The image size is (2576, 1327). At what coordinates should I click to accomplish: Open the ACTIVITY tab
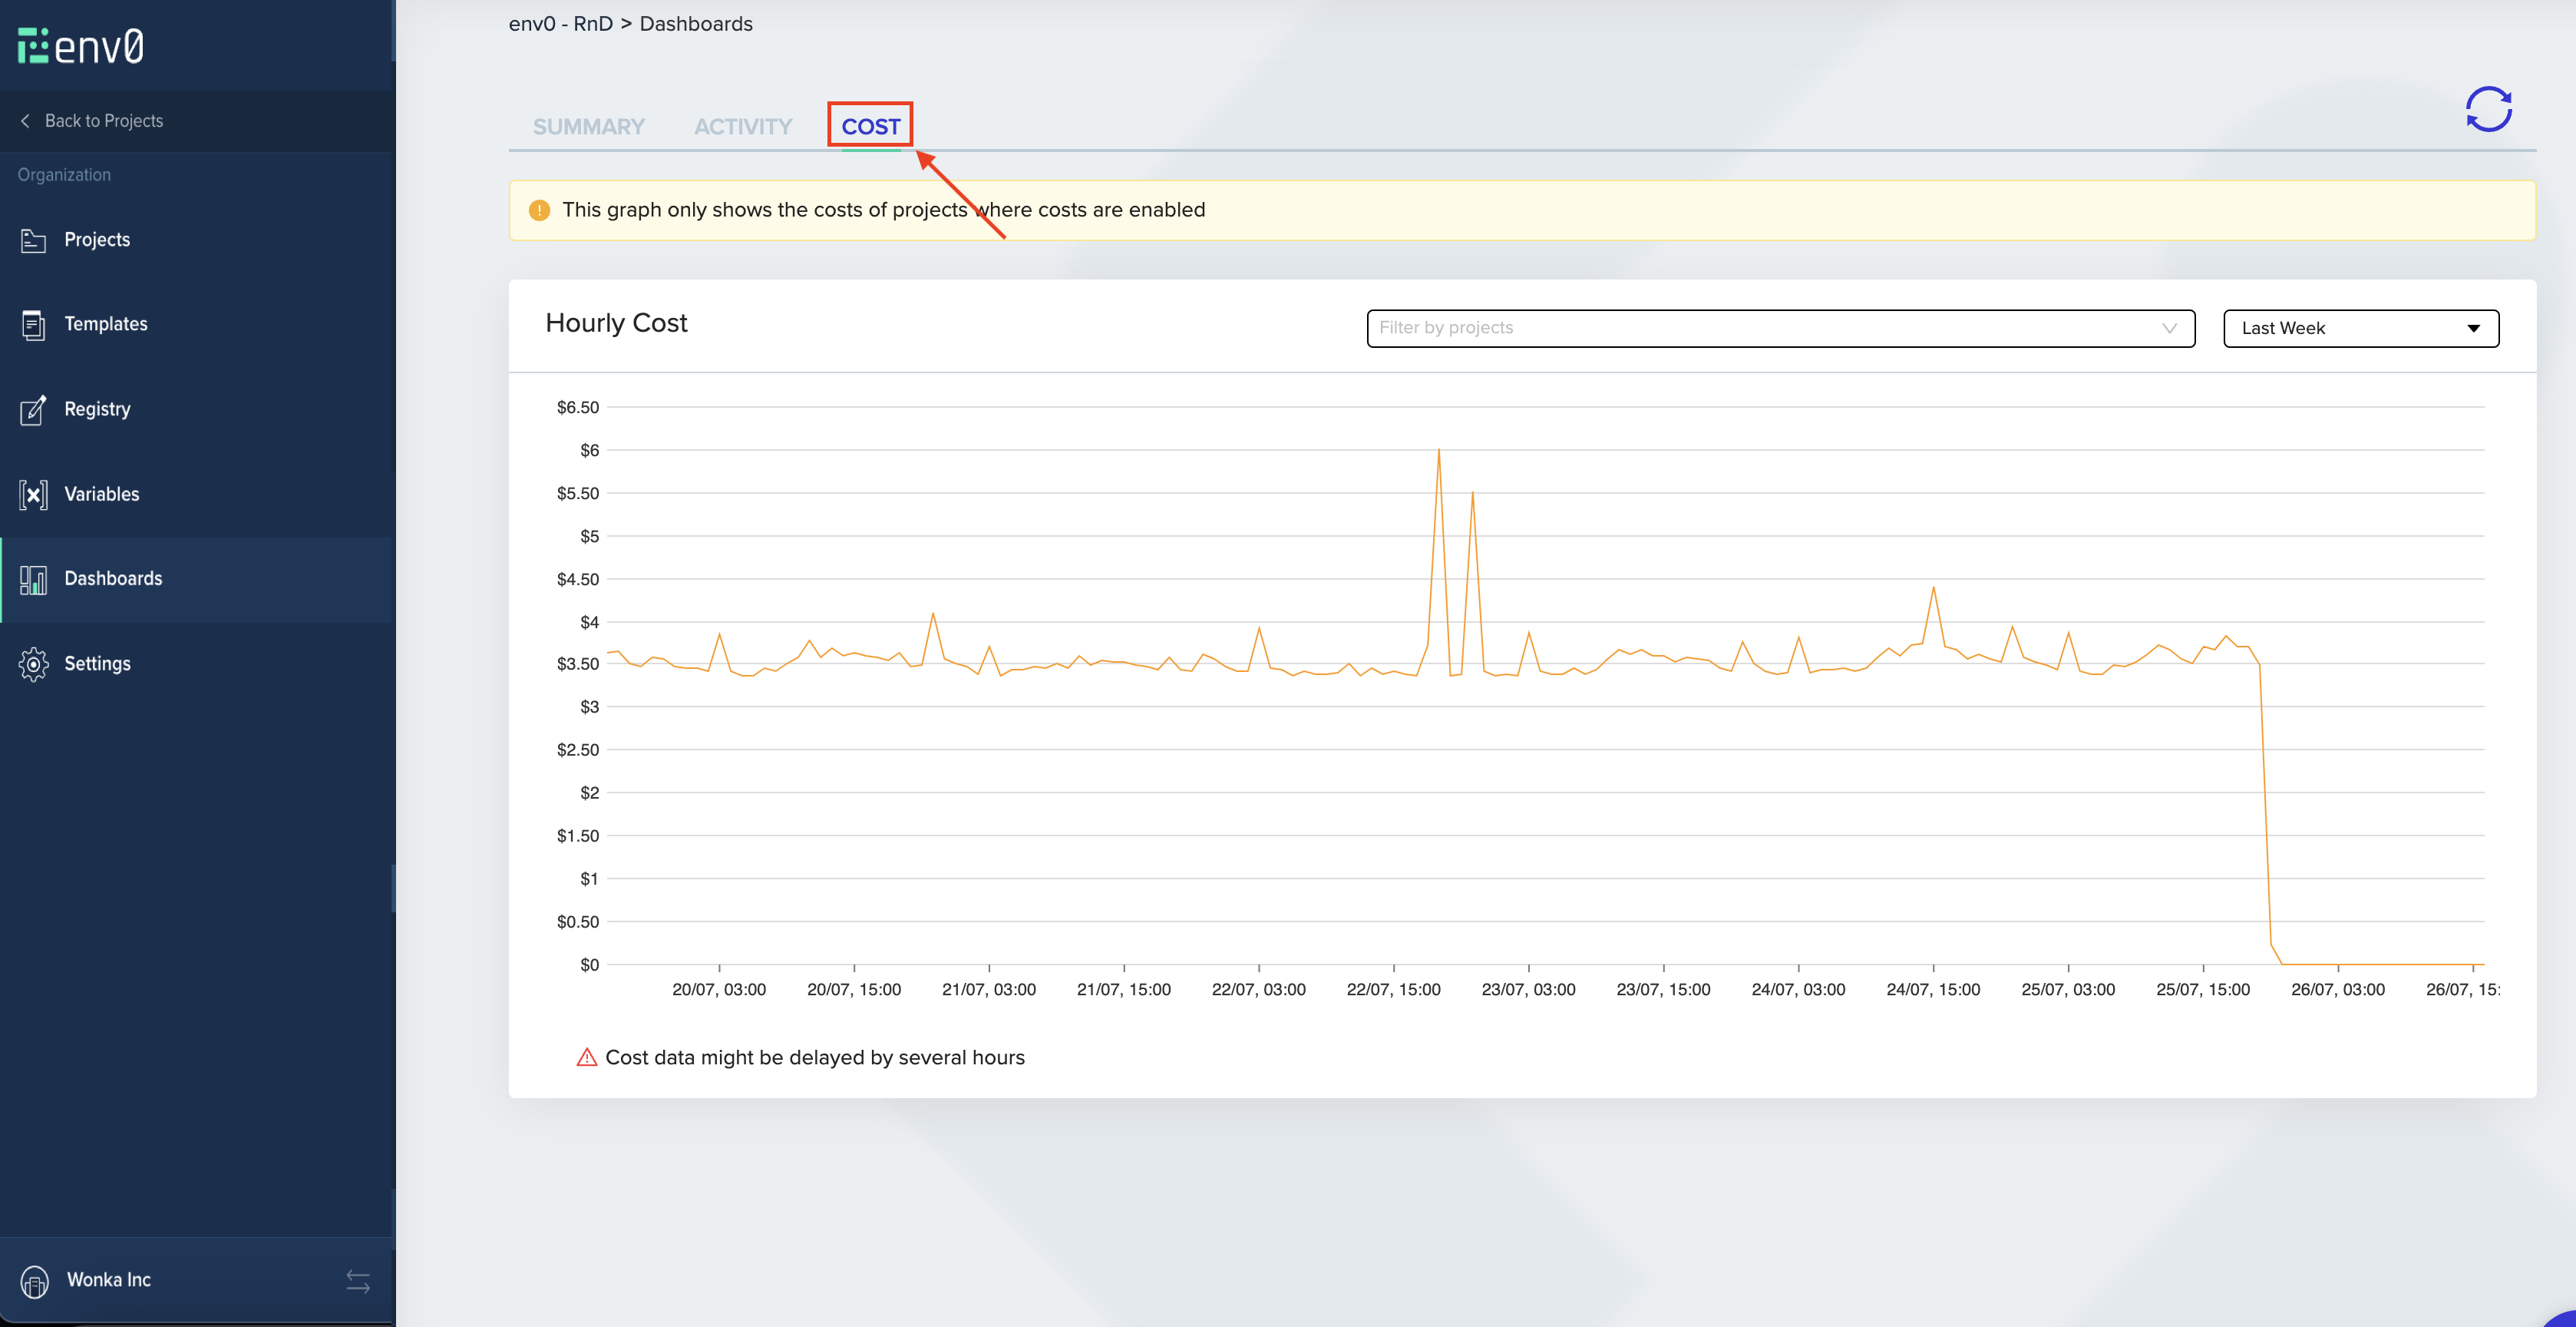click(x=743, y=127)
